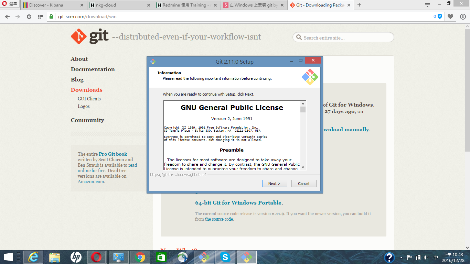
Task: Click Cancel in Git Setup dialog
Action: [304, 184]
